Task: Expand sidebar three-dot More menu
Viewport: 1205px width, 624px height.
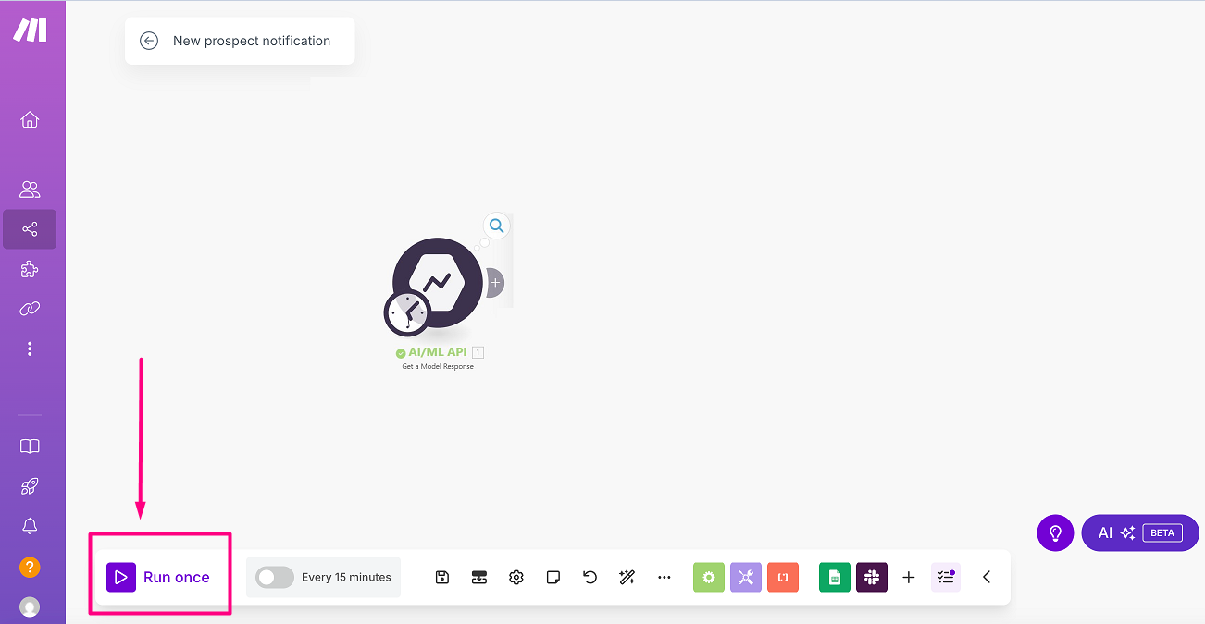Action: (30, 349)
